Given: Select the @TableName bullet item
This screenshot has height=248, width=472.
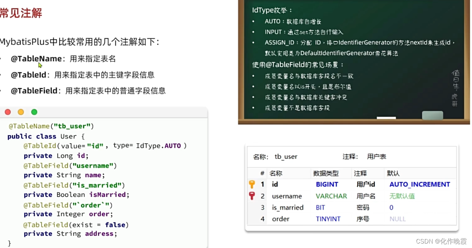Looking at the screenshot, I should (x=36, y=58).
